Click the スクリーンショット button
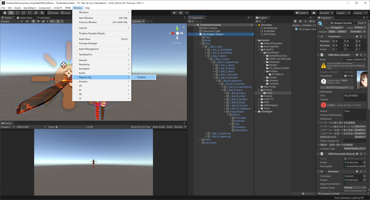The image size is (370, 200). tap(337, 87)
